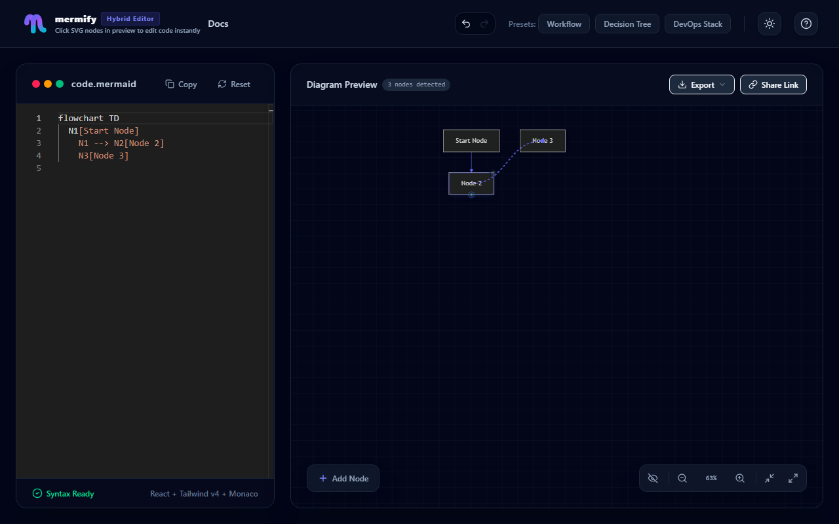Load the Workflow preset

click(x=564, y=24)
